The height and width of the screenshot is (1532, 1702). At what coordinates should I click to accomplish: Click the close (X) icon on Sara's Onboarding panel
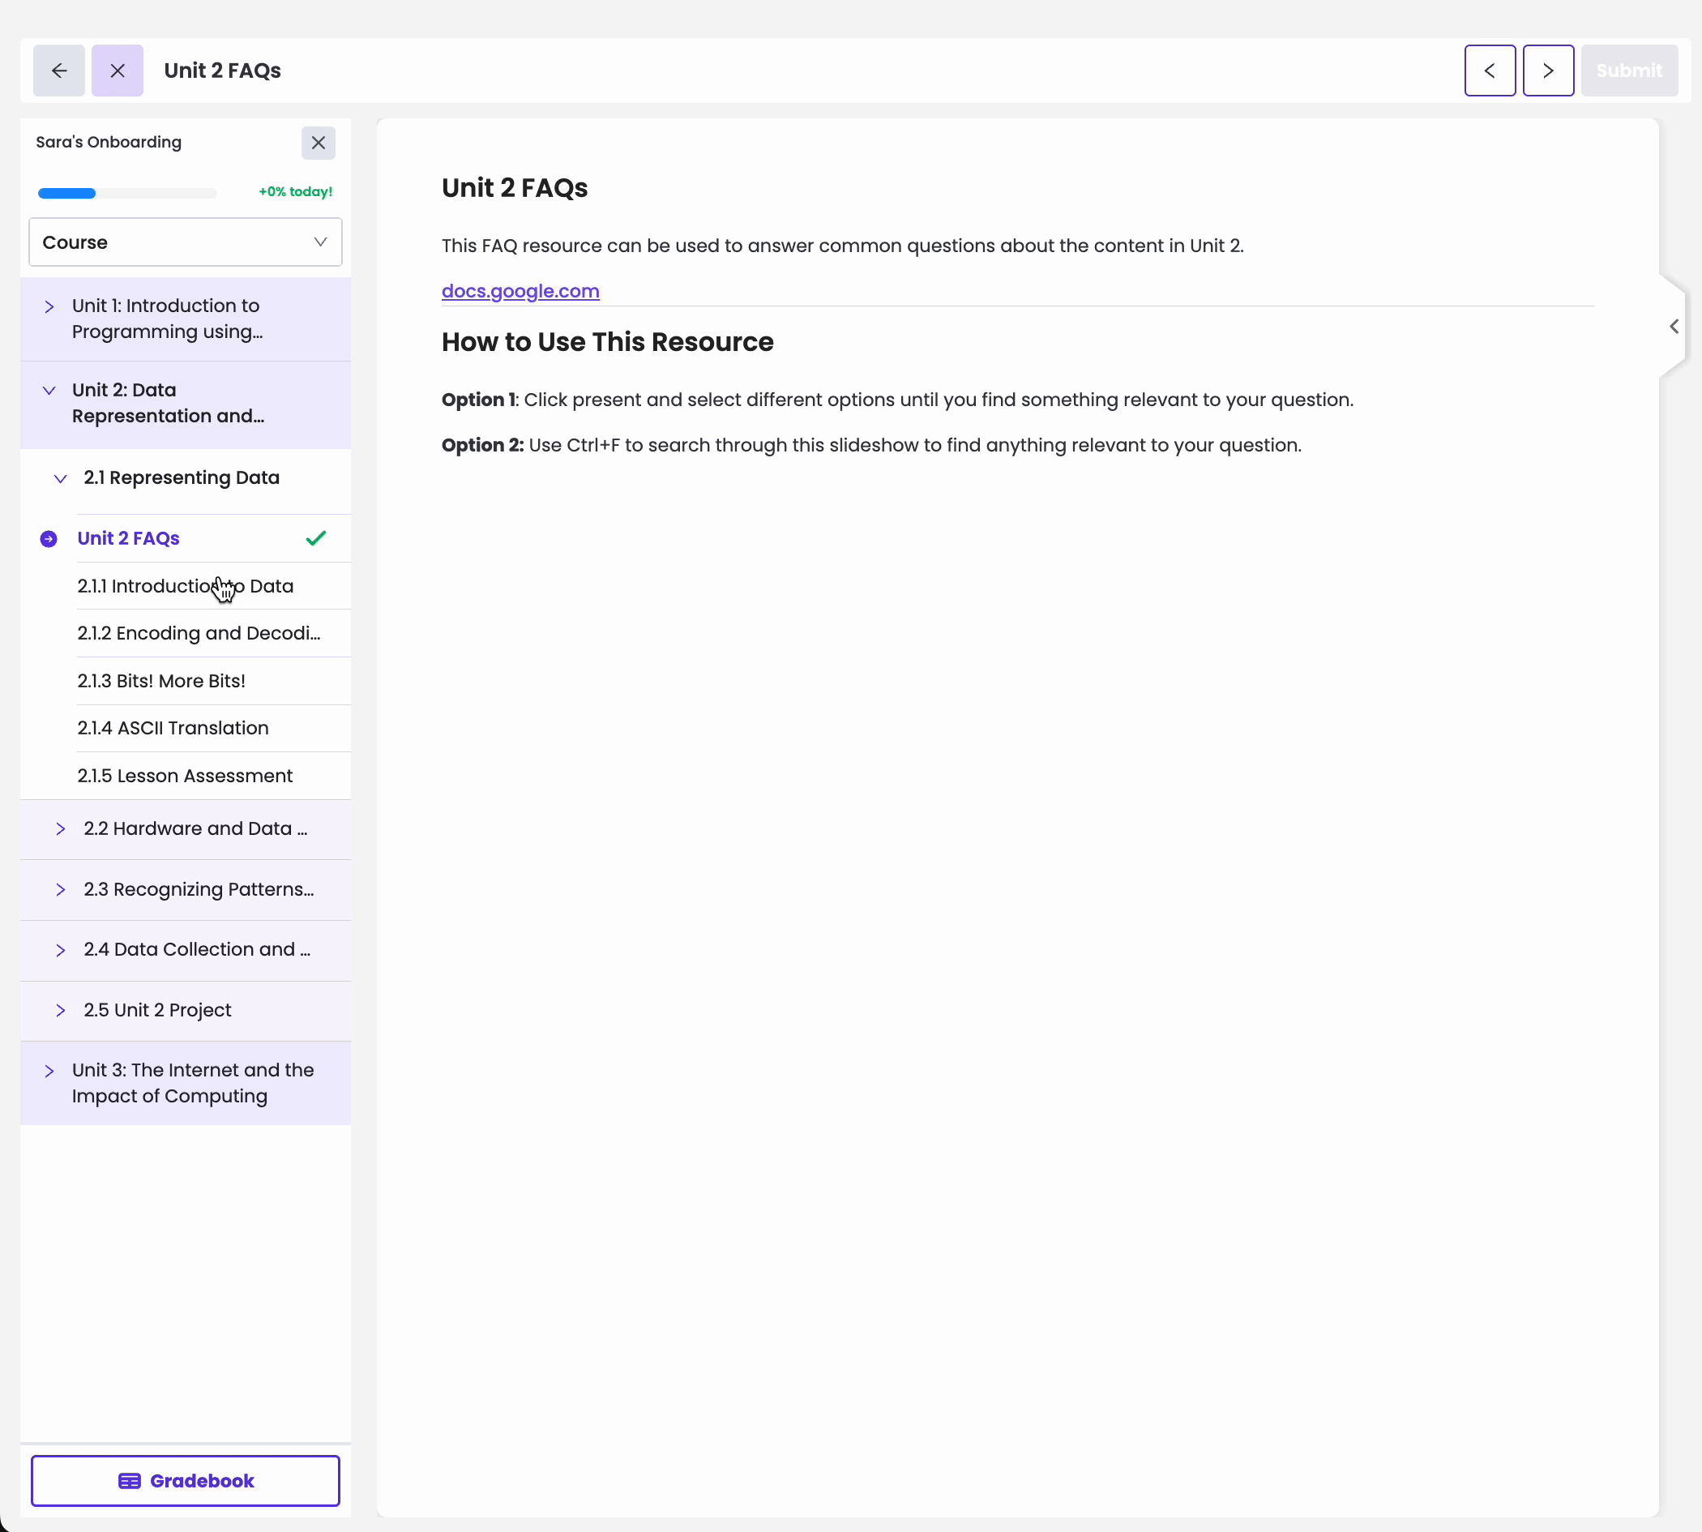[x=318, y=142]
